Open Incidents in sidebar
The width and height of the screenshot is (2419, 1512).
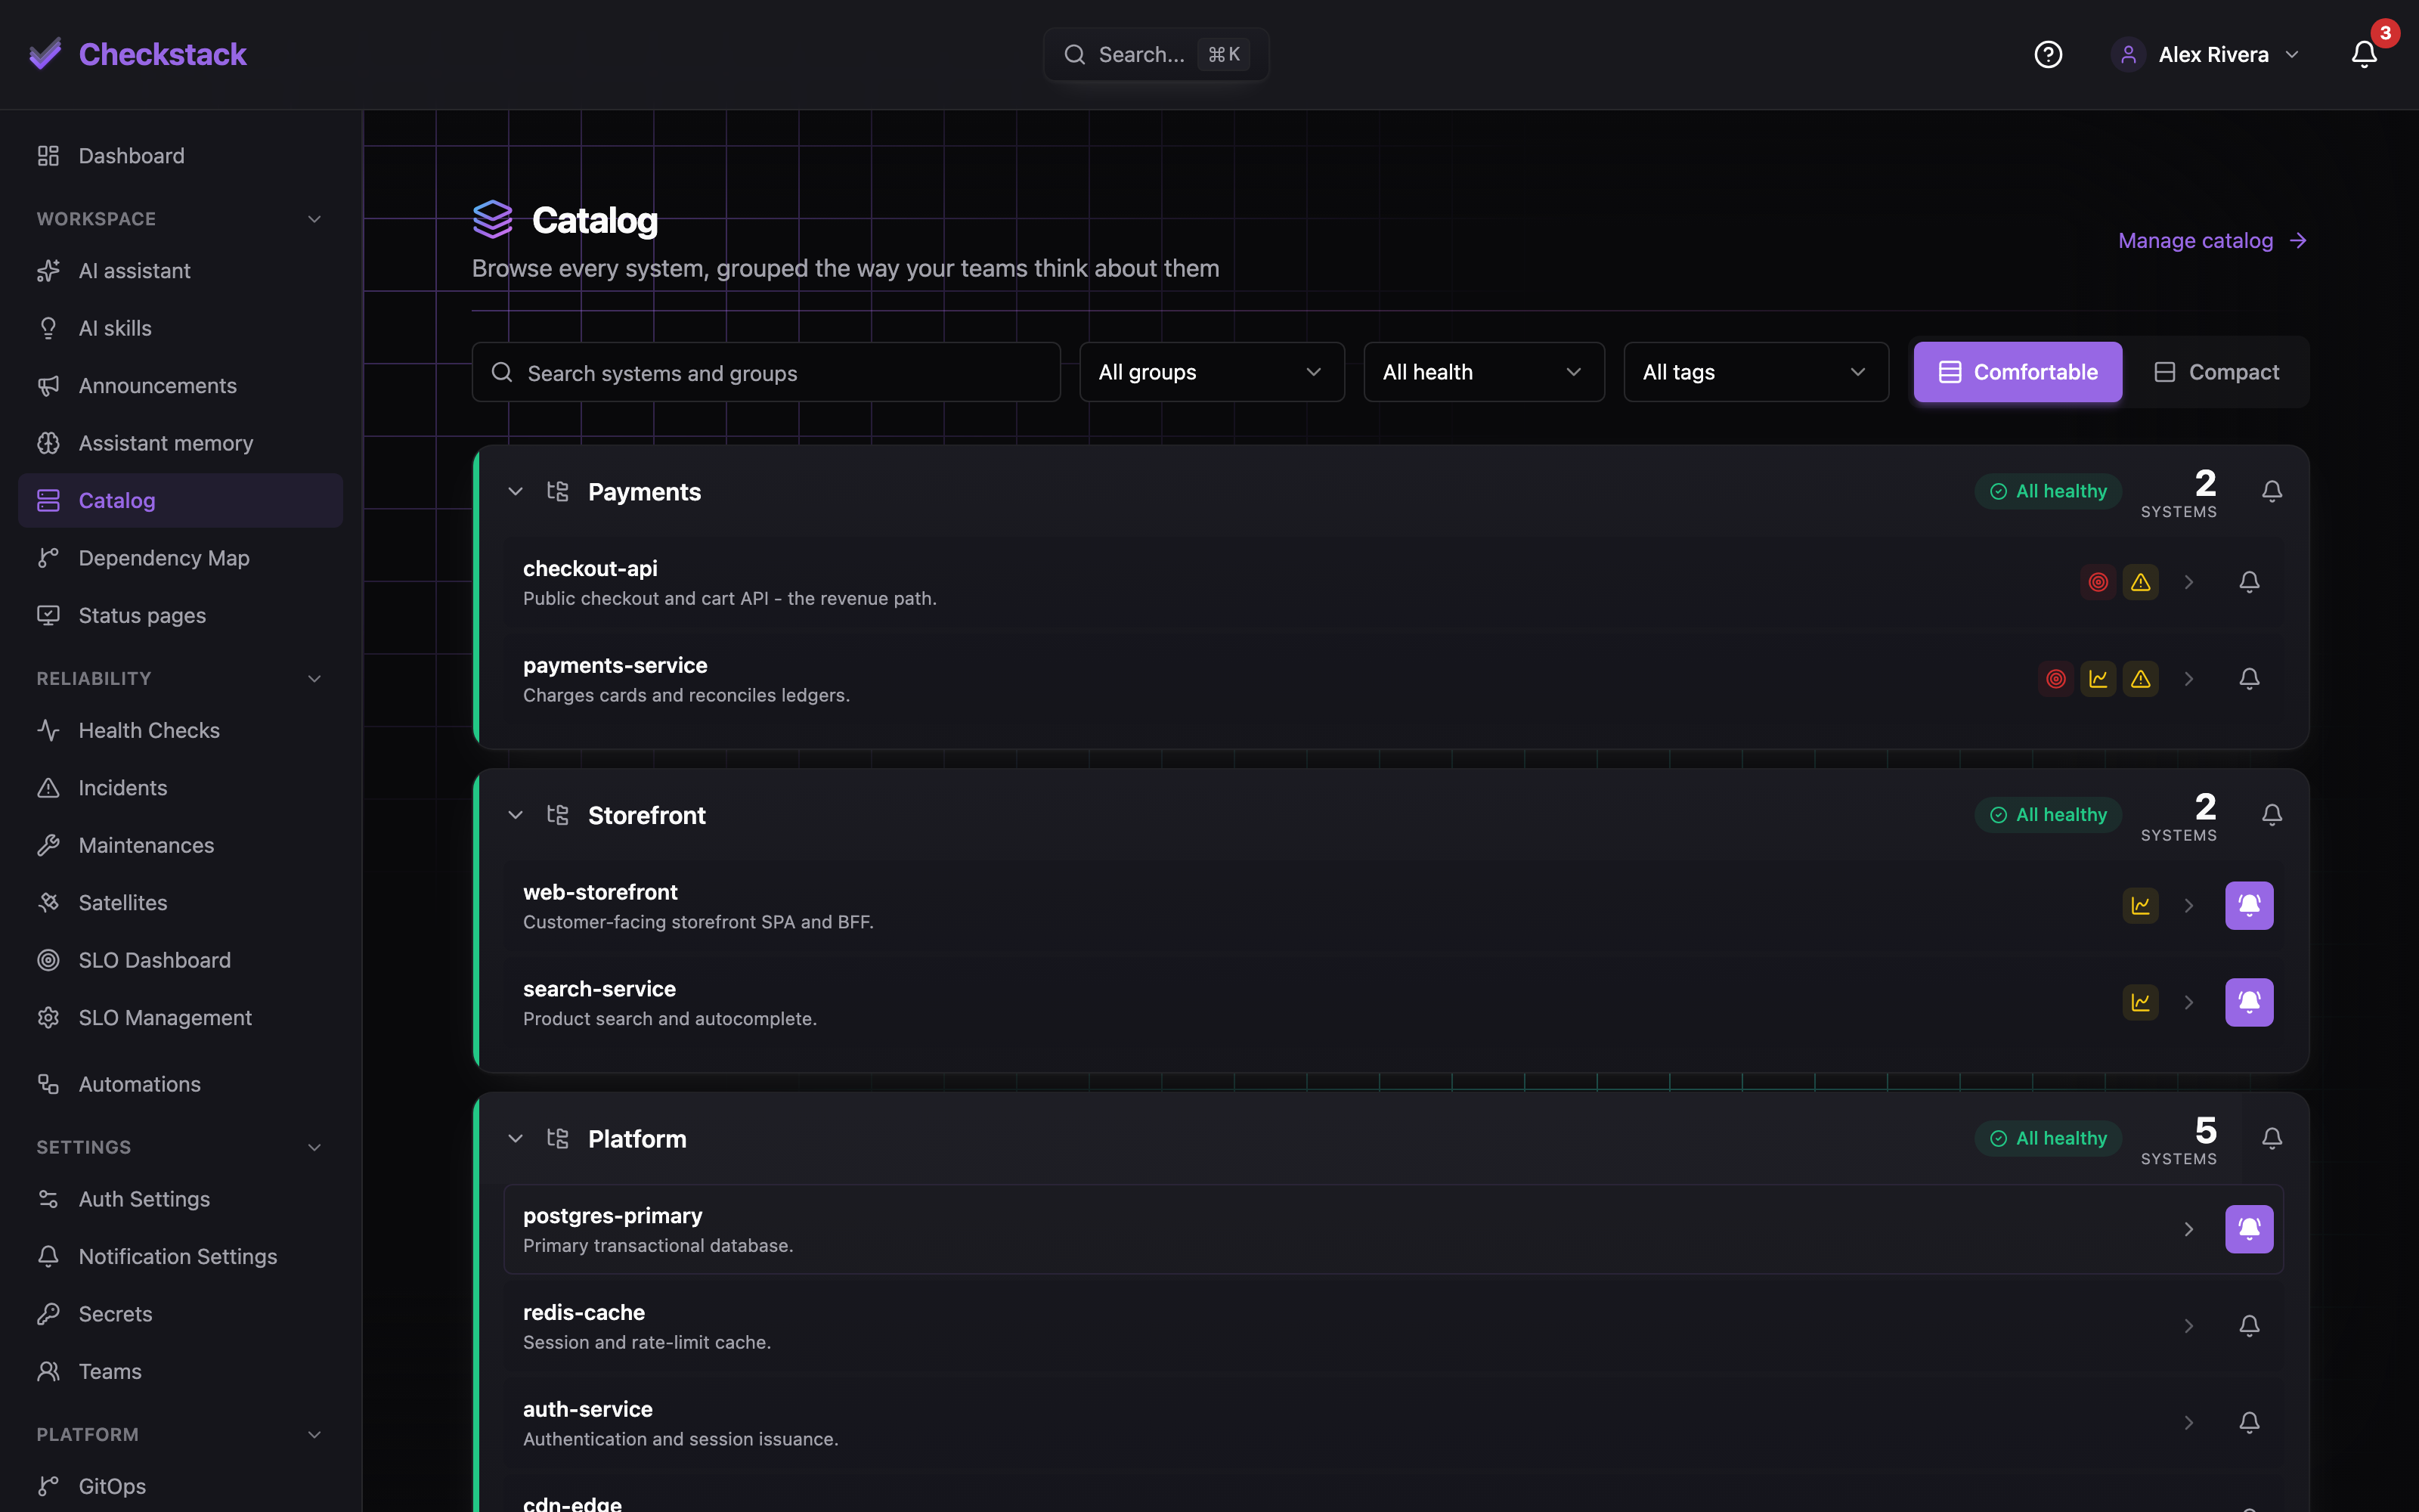[180, 788]
